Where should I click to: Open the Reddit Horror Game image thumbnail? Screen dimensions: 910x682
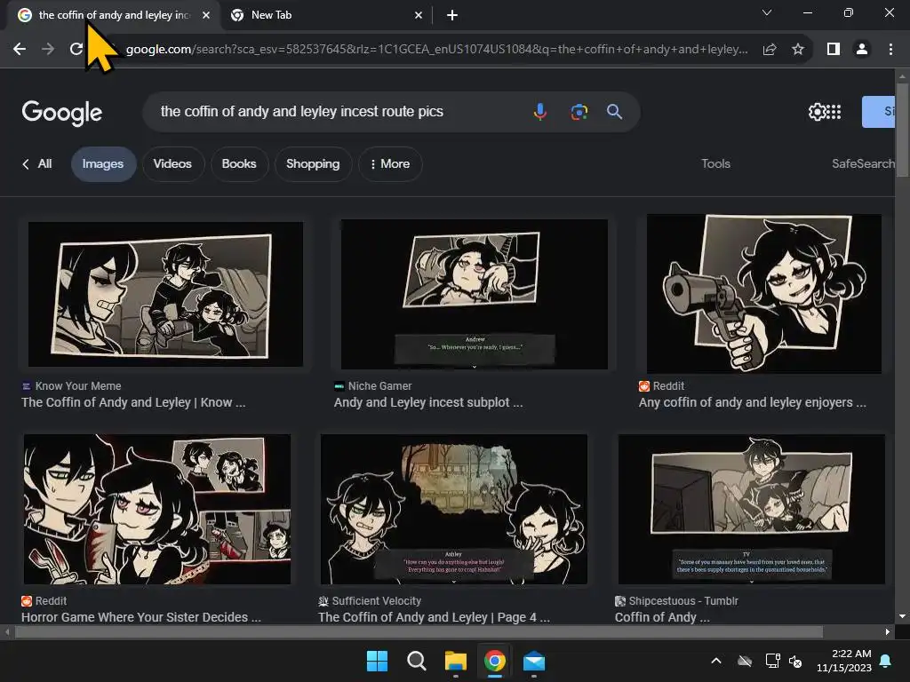pos(156,509)
